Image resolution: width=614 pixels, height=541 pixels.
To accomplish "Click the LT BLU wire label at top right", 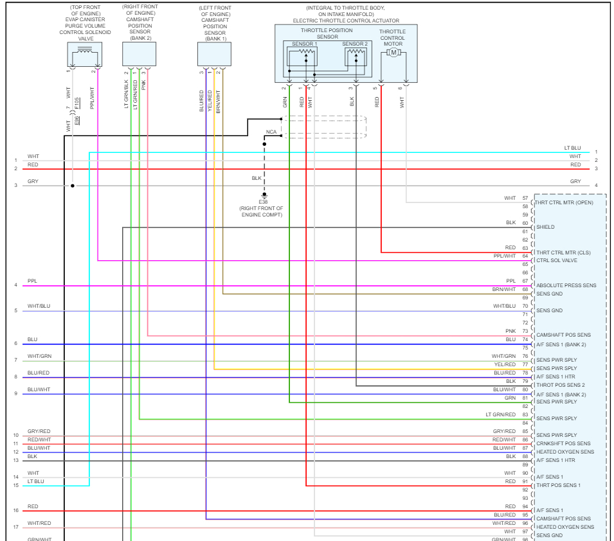I will (572, 148).
